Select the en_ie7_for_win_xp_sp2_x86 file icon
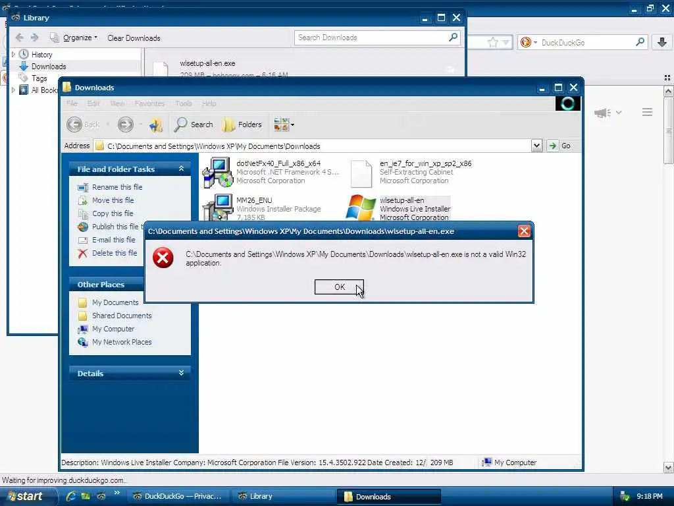The width and height of the screenshot is (674, 506). tap(361, 173)
